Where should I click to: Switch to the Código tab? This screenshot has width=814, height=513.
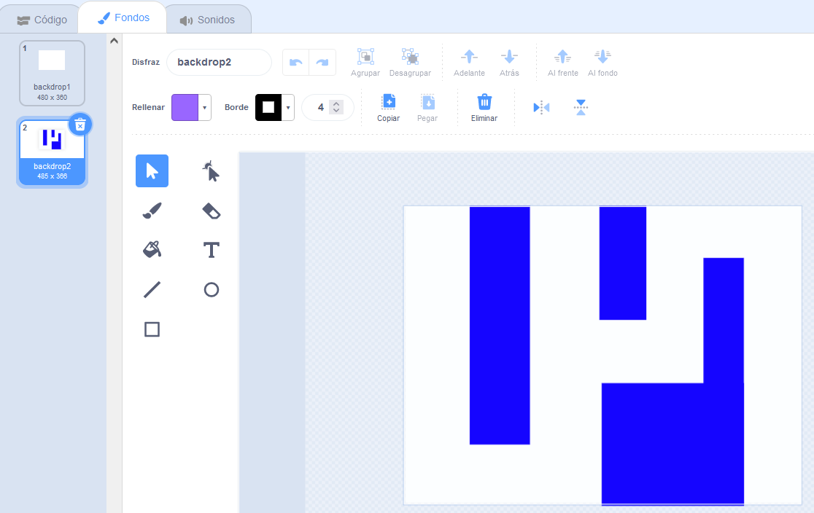(x=42, y=20)
